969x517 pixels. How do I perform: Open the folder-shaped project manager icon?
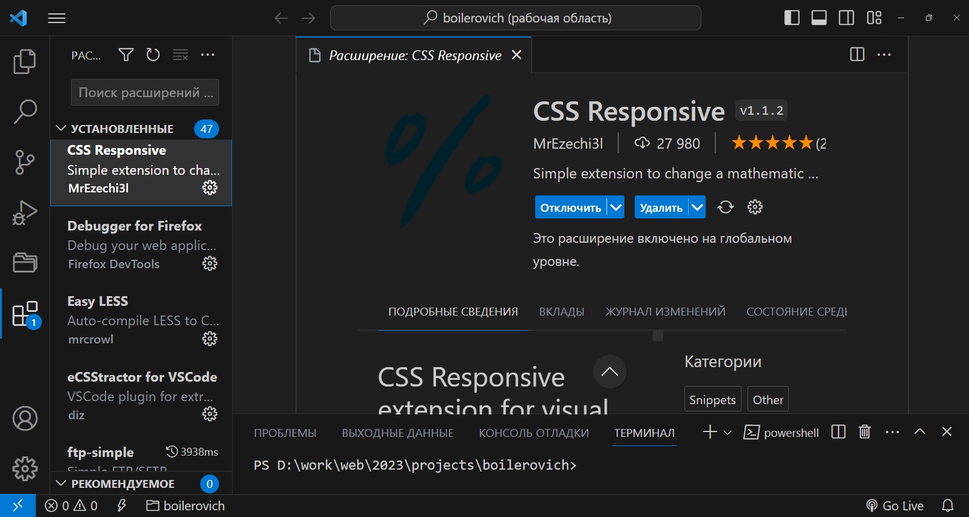[x=25, y=263]
